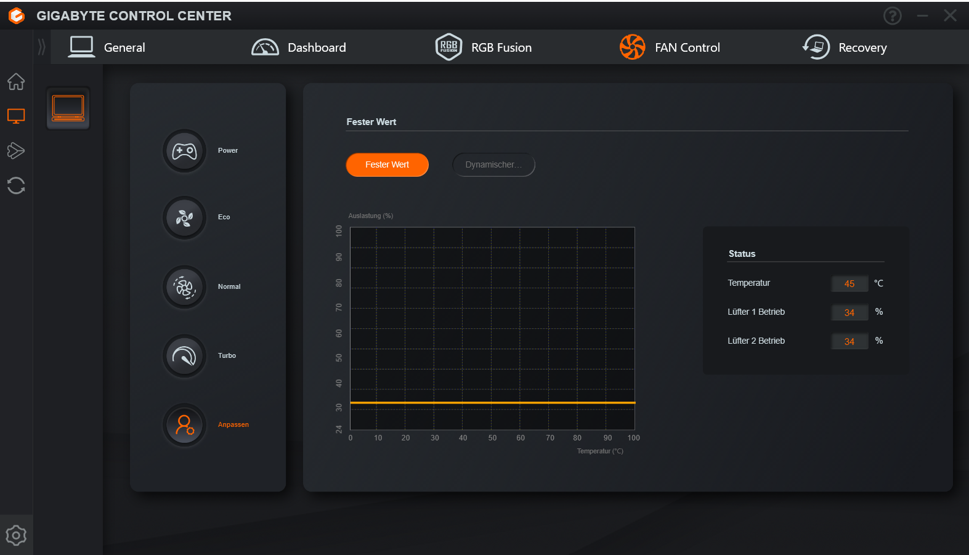Open settings gear at bottom left
The height and width of the screenshot is (555, 969).
coord(16,535)
